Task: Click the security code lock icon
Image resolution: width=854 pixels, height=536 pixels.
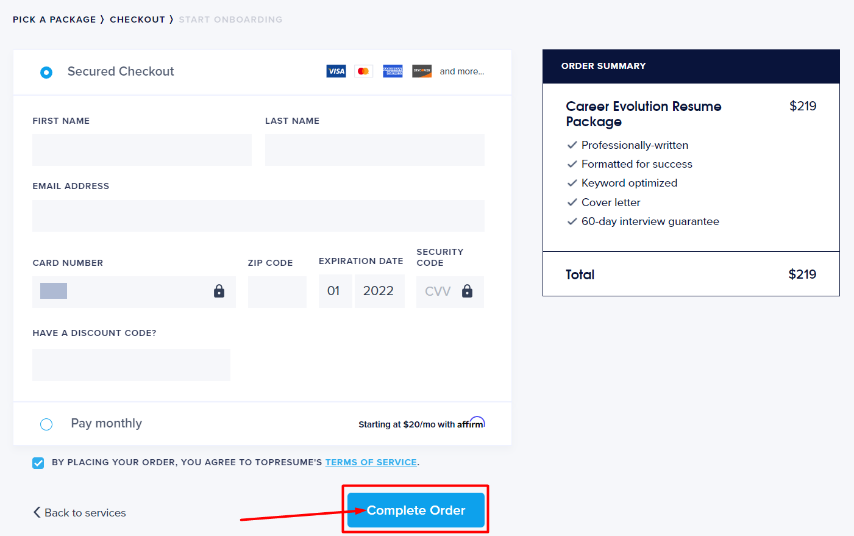Action: [467, 291]
